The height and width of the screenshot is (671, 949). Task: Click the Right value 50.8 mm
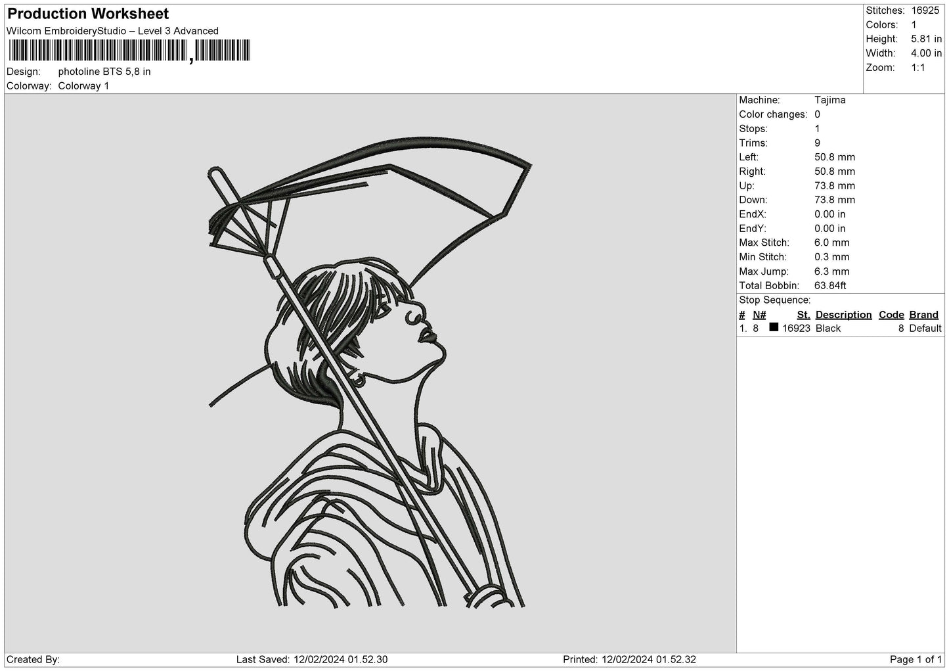coord(835,172)
